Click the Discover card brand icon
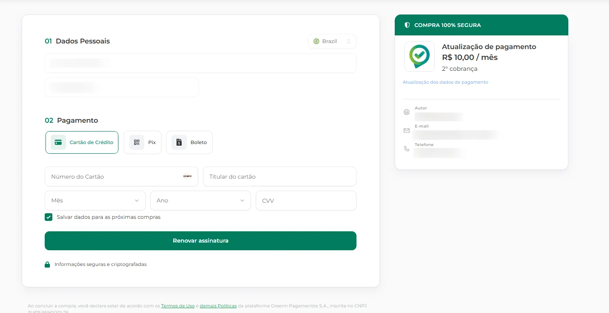The image size is (609, 313). 187,176
